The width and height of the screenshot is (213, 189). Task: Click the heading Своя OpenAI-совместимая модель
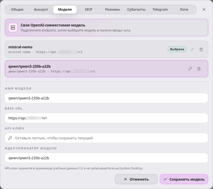(53, 25)
